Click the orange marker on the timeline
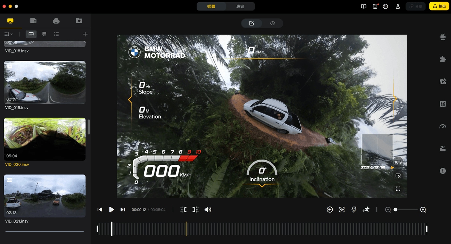Viewport: 451px width, 244px height. (x=186, y=229)
